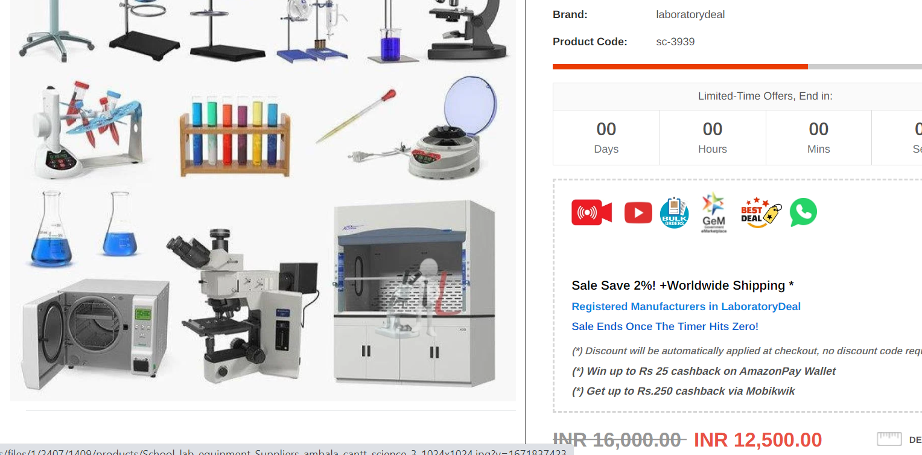Open WhatsApp chat icon

pos(803,212)
